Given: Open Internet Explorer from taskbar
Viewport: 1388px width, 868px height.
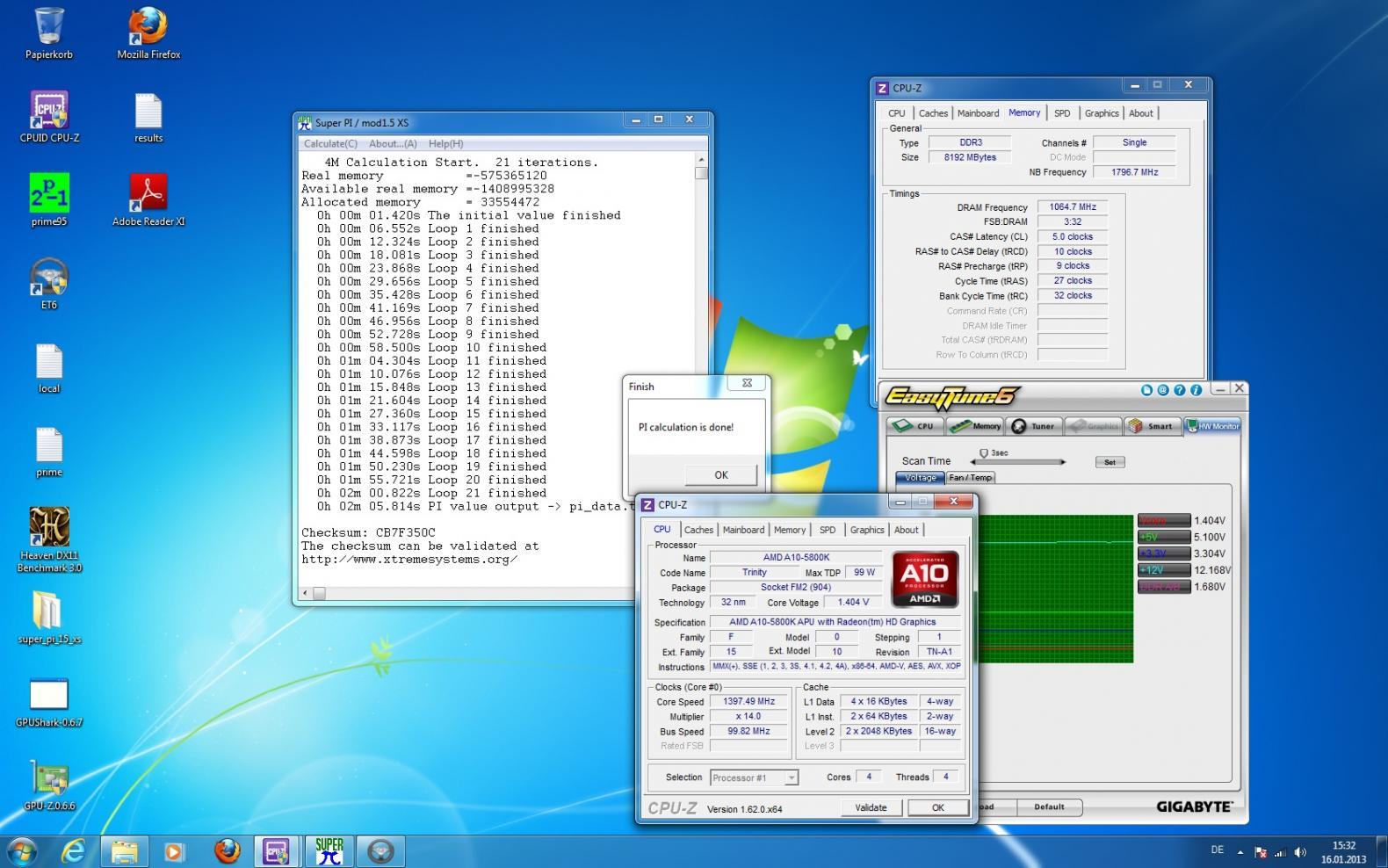Looking at the screenshot, I should pyautogui.click(x=74, y=851).
